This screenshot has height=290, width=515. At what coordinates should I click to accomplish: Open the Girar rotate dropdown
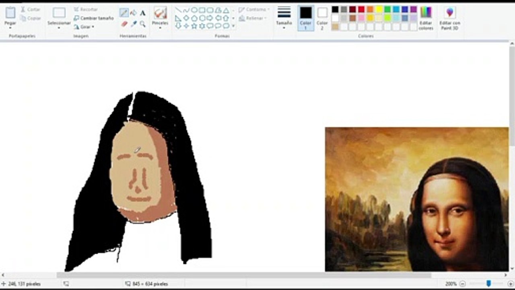[84, 27]
